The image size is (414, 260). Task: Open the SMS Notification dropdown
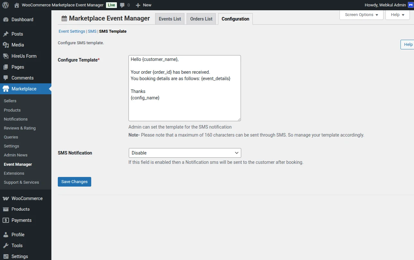[x=185, y=153]
